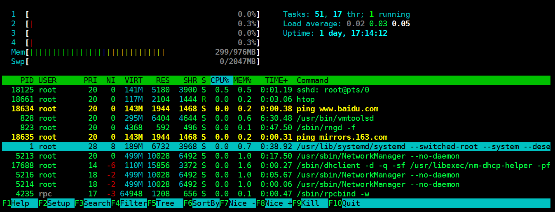
Task: Sort processes by RES column header
Action: click(163, 81)
